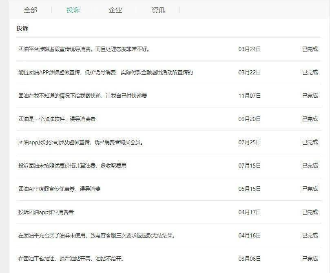The image size is (330, 273).
Task: Switch to the 全部 tab
Action: tap(31, 10)
